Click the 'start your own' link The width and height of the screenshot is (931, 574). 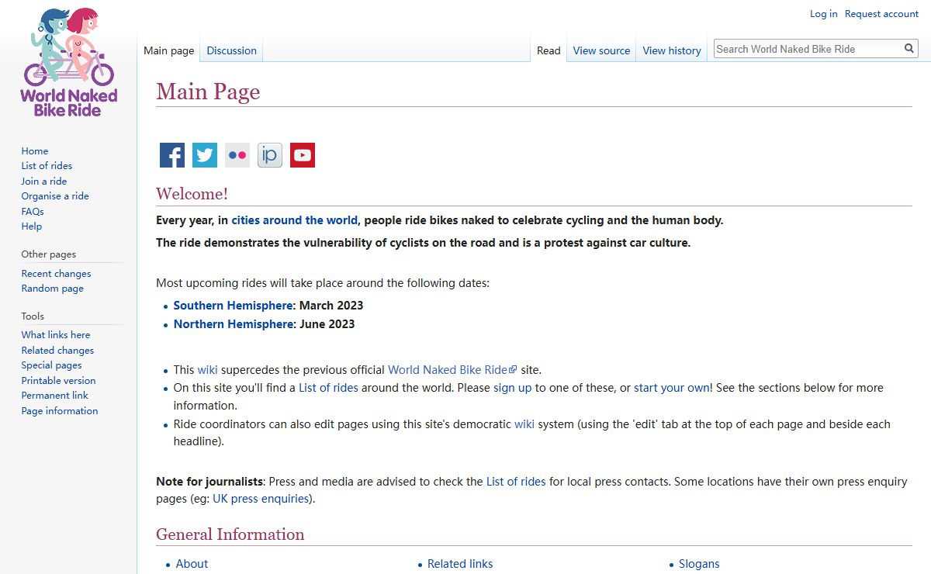pyautogui.click(x=672, y=388)
